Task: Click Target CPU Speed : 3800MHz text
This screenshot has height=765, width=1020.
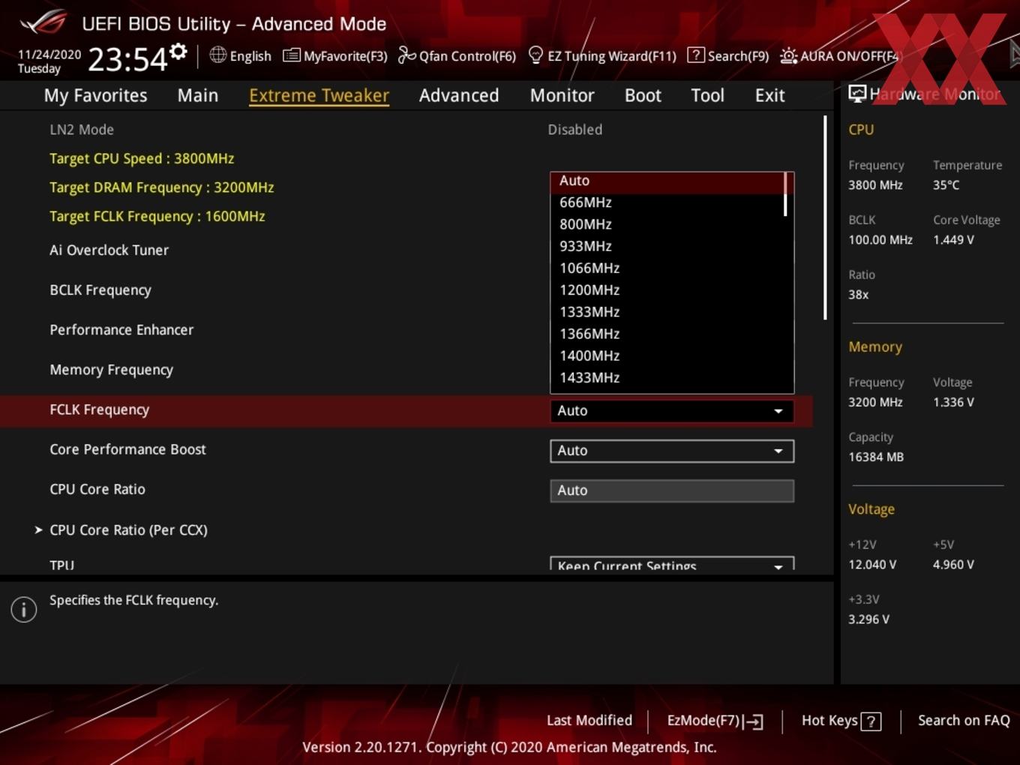Action: 142,159
